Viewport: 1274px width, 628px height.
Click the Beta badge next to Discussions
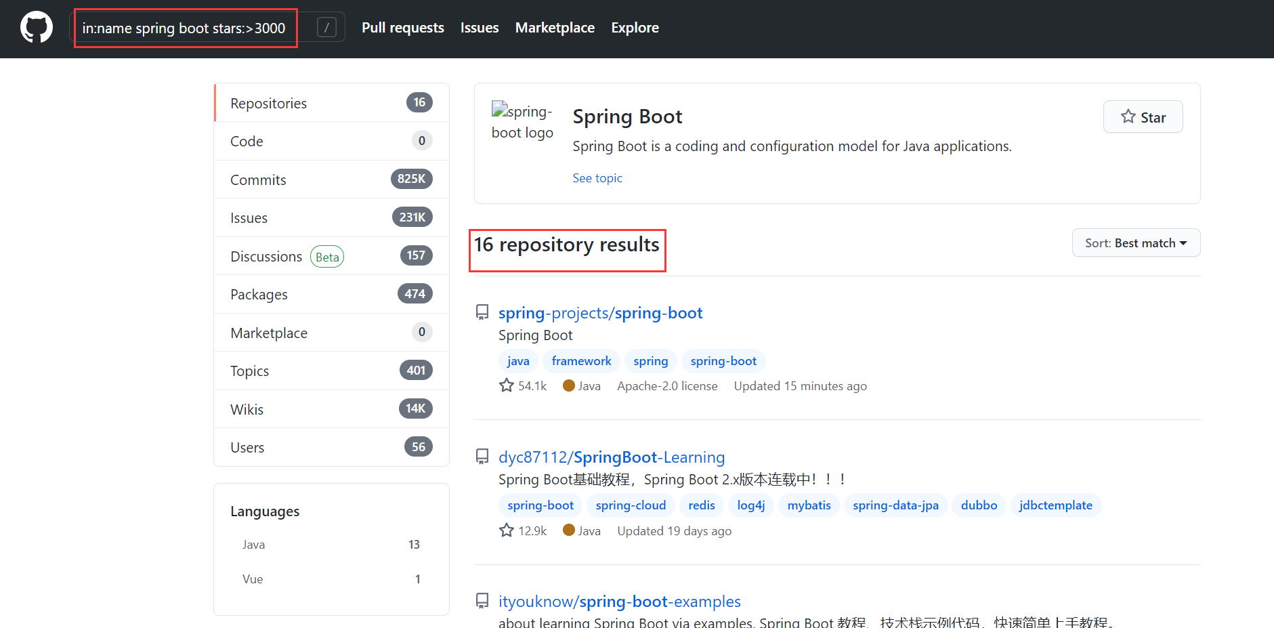click(x=327, y=257)
